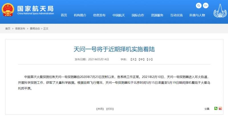Image resolution: width=228 pixels, height=117 pixels.
Task: Set font size to 大
Action: (133, 59)
